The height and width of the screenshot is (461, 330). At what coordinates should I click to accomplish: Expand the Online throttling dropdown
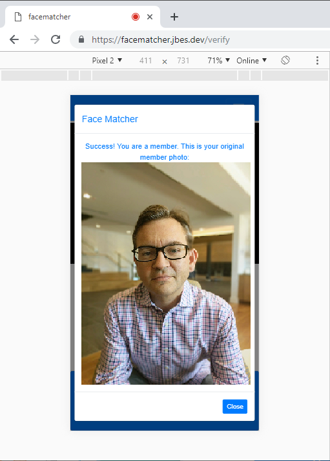point(252,61)
